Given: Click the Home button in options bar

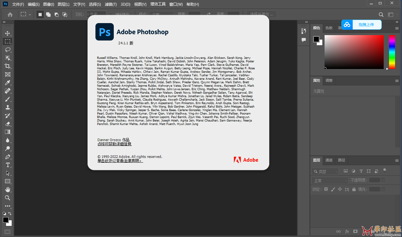Looking at the screenshot, I should (10, 14).
